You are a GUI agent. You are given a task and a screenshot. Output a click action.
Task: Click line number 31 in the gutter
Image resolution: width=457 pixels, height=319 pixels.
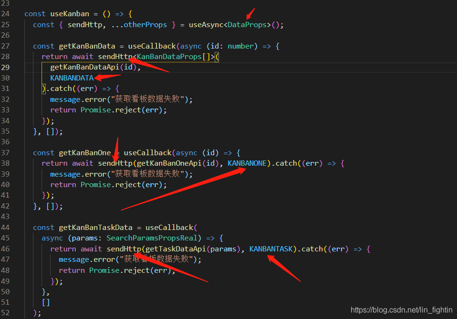[x=6, y=89]
